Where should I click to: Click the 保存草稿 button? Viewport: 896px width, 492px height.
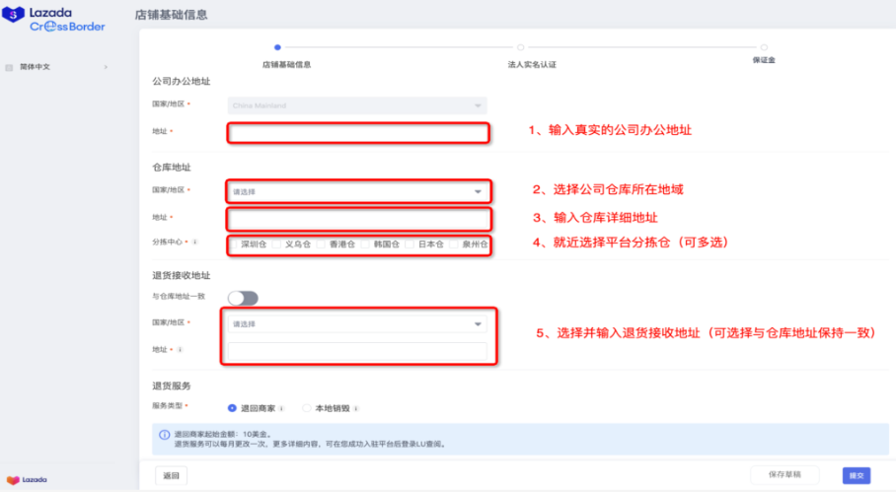tap(784, 475)
